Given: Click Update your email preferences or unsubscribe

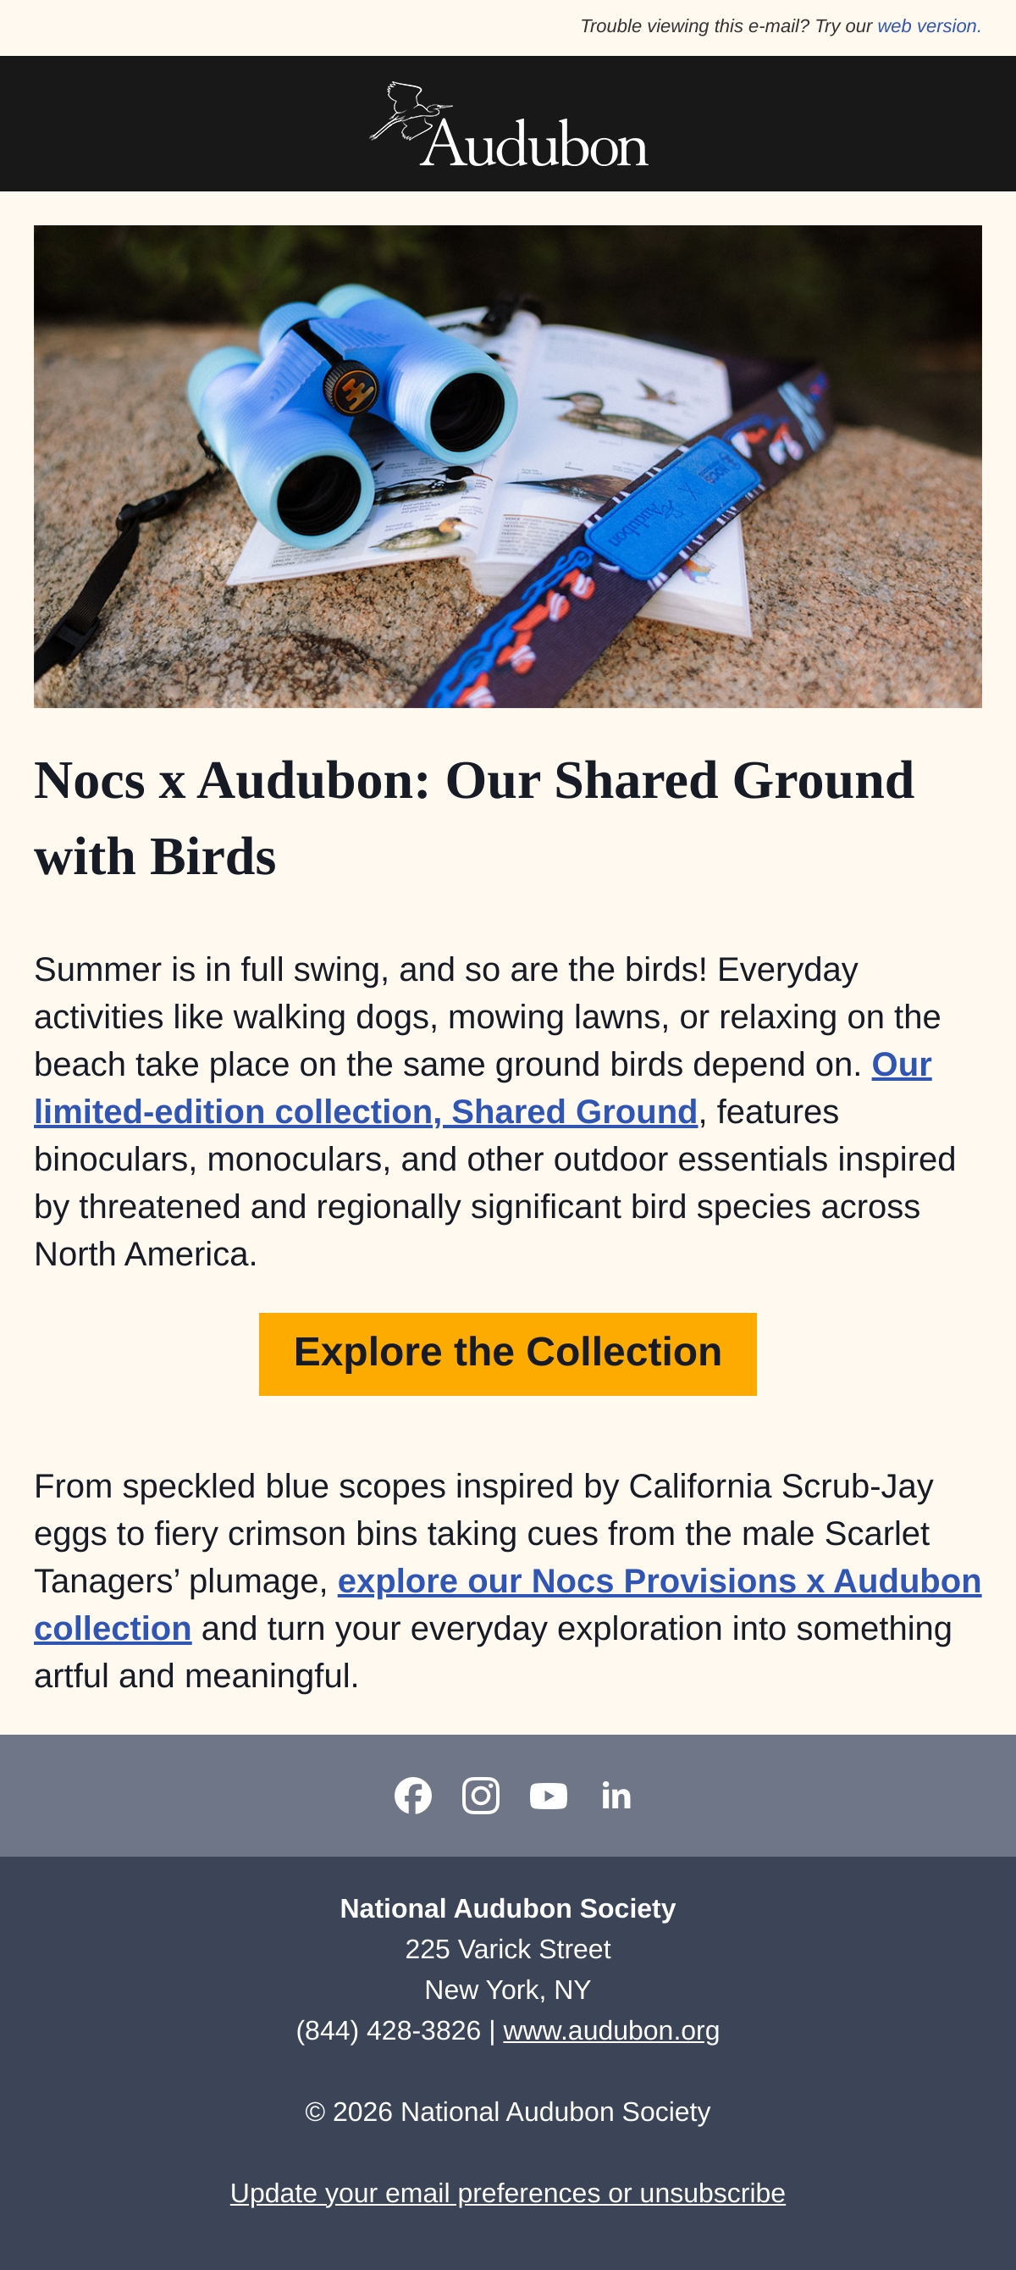Looking at the screenshot, I should tap(507, 2192).
